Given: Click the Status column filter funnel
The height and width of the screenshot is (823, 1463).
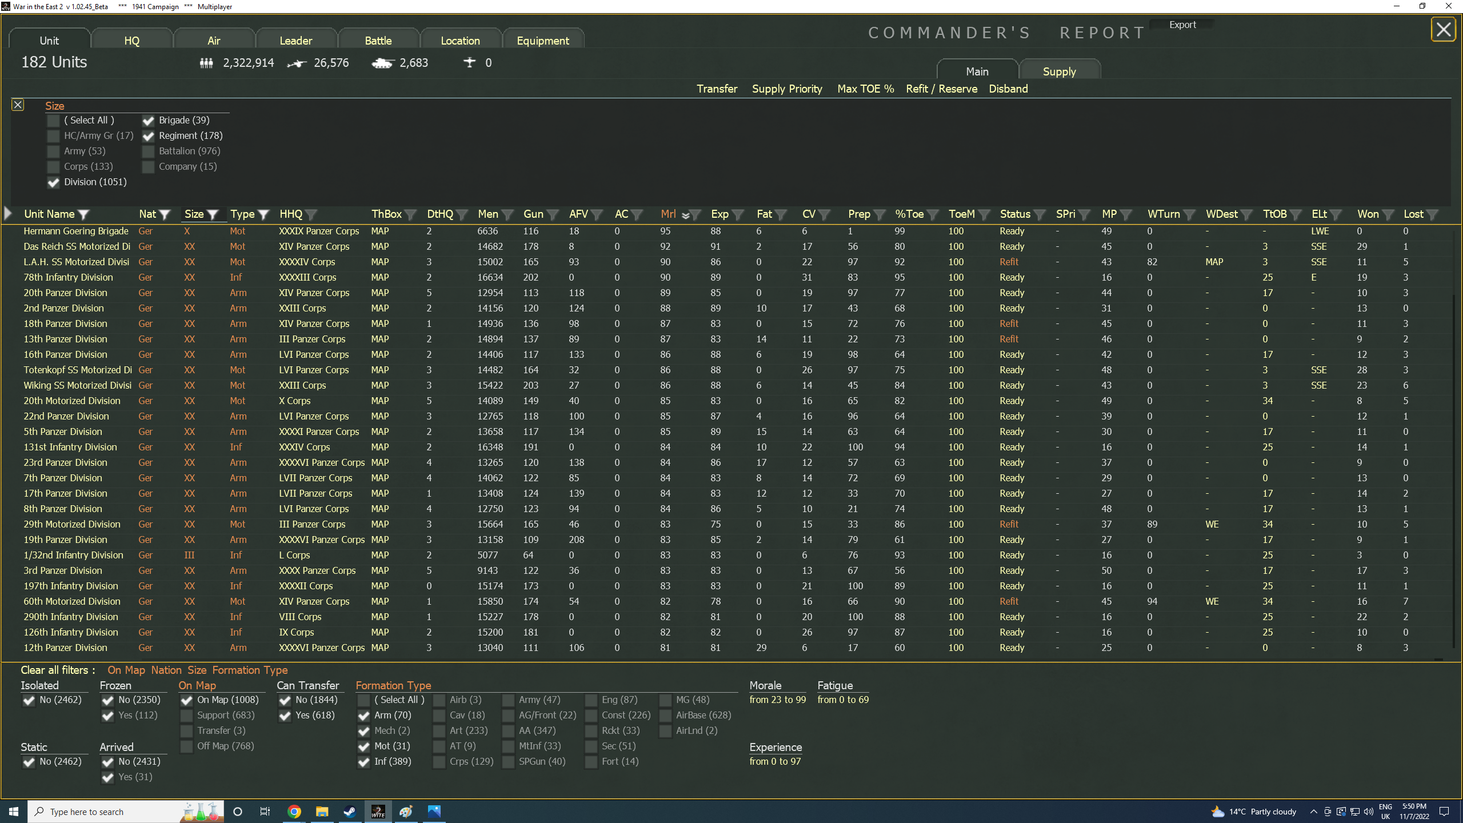Looking at the screenshot, I should [x=1040, y=214].
